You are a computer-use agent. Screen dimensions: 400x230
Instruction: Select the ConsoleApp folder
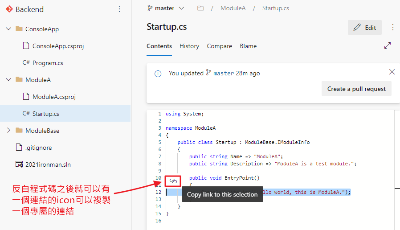[42, 29]
